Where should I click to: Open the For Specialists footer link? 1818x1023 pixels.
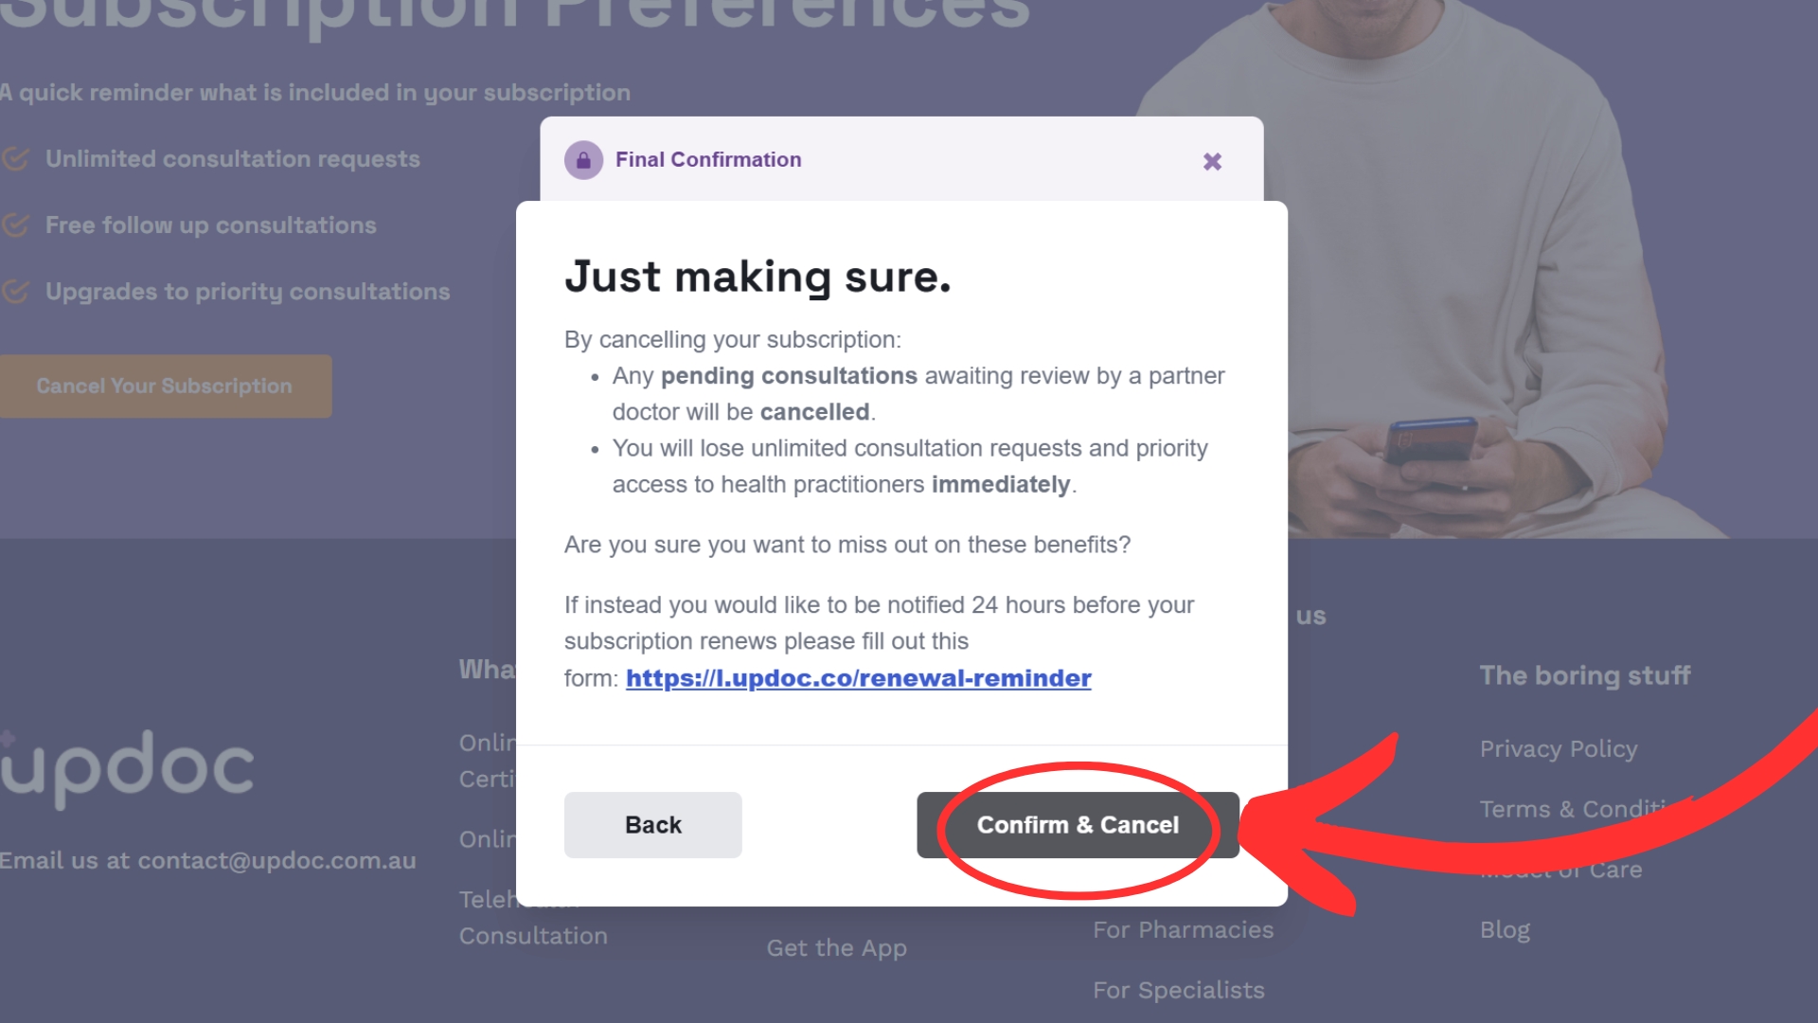click(x=1179, y=991)
